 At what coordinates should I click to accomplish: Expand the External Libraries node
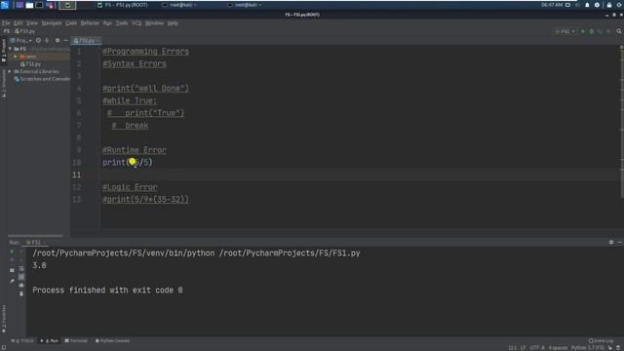click(10, 71)
